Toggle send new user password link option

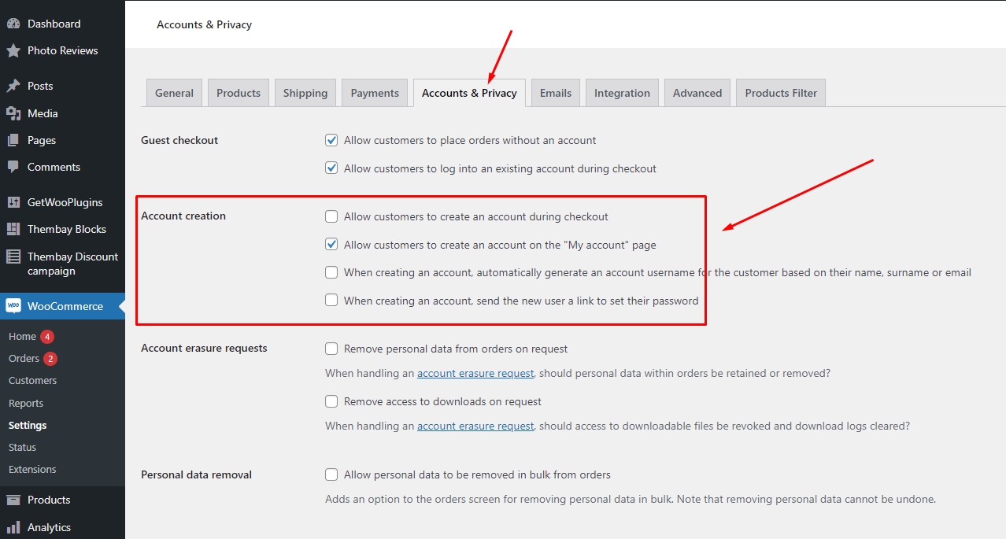pyautogui.click(x=331, y=300)
